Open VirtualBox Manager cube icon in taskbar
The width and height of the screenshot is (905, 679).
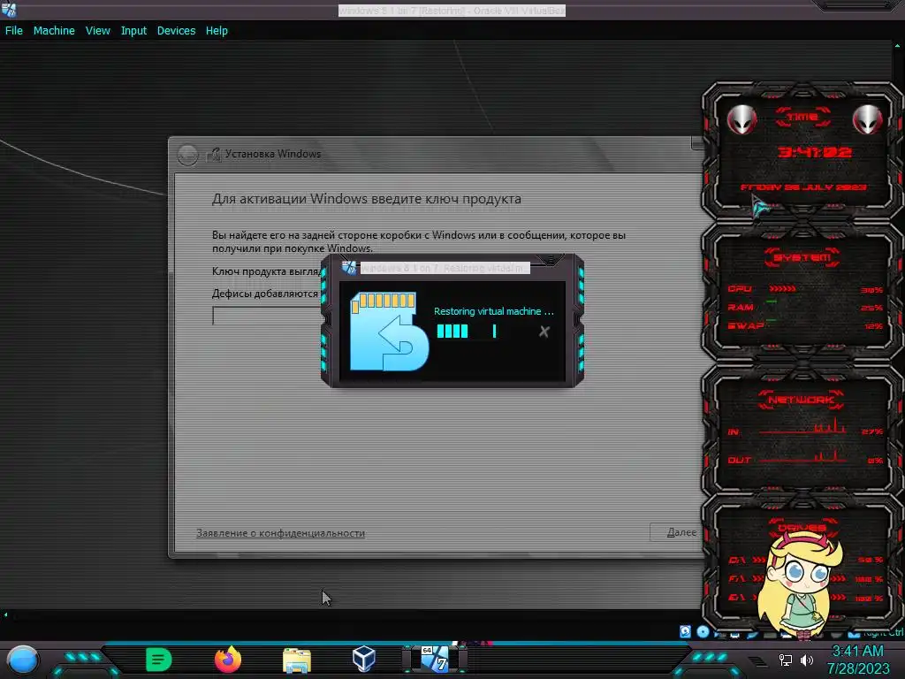coord(364,659)
